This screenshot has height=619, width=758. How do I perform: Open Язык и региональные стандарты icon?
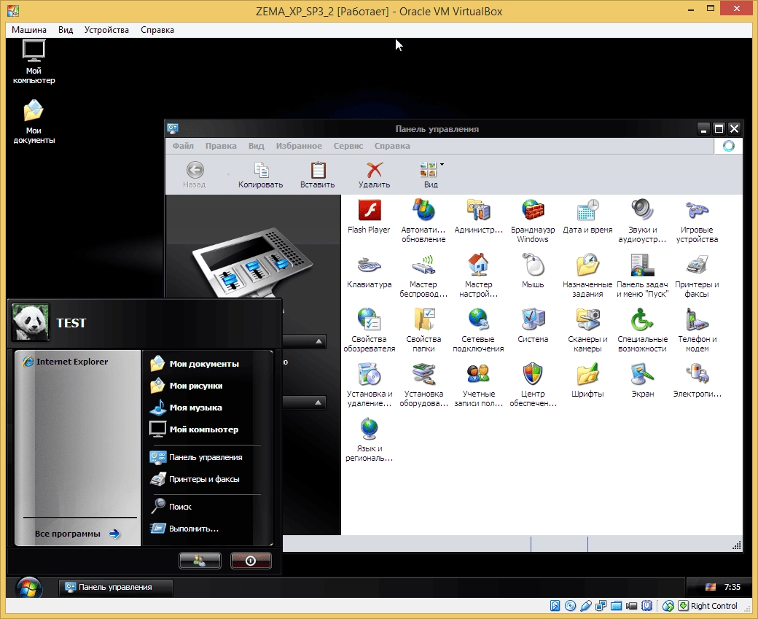pyautogui.click(x=369, y=439)
